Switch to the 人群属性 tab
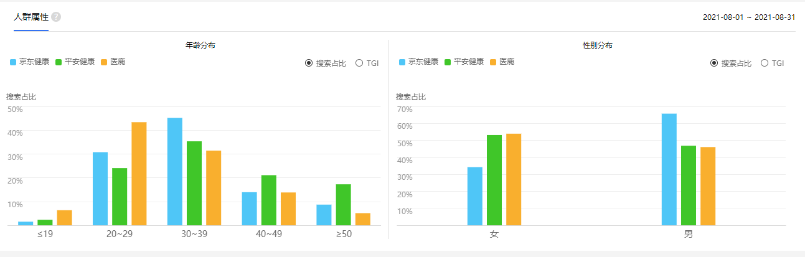The height and width of the screenshot is (257, 805). point(31,17)
